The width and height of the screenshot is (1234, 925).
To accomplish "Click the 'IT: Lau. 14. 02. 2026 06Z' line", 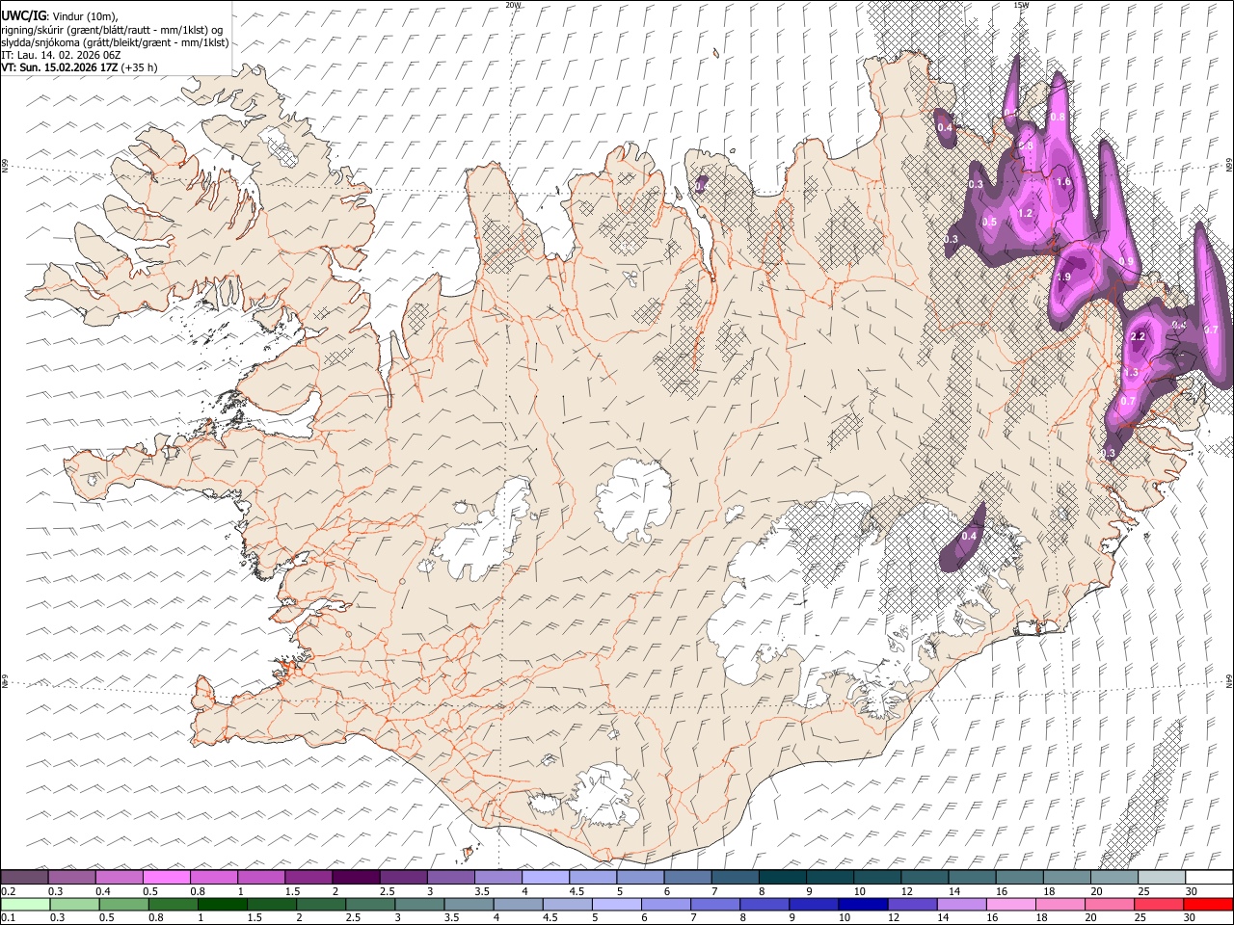I will 61,55.
